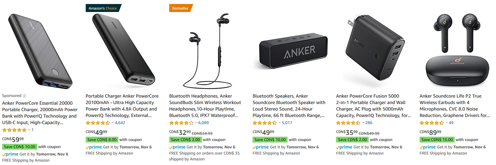This screenshot has height=165, width=496.
Task: Click star rating of Soundcore Life P2 earbuds
Action: click(432, 123)
